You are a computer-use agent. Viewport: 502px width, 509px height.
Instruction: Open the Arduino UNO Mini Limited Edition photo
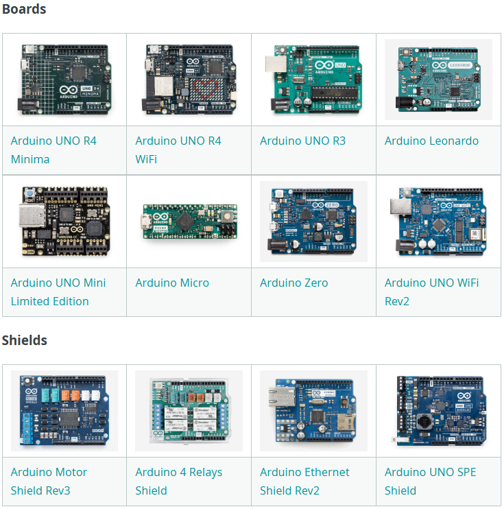(x=64, y=222)
